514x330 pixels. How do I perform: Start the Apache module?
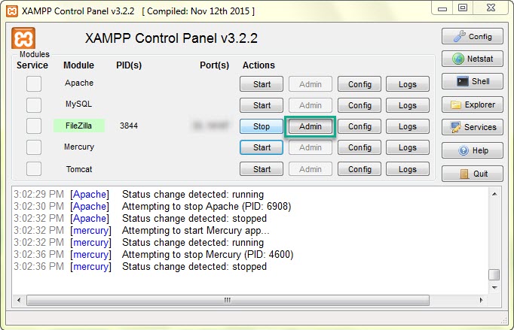tap(262, 84)
